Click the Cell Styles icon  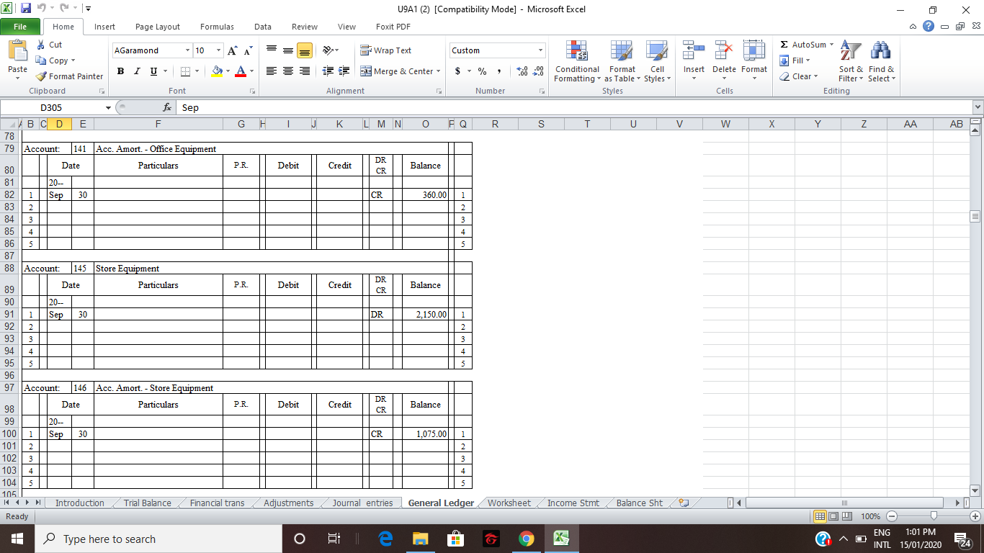click(x=656, y=62)
